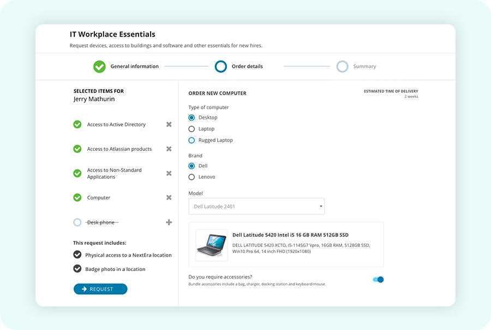Select Laptop computer type

[191, 129]
